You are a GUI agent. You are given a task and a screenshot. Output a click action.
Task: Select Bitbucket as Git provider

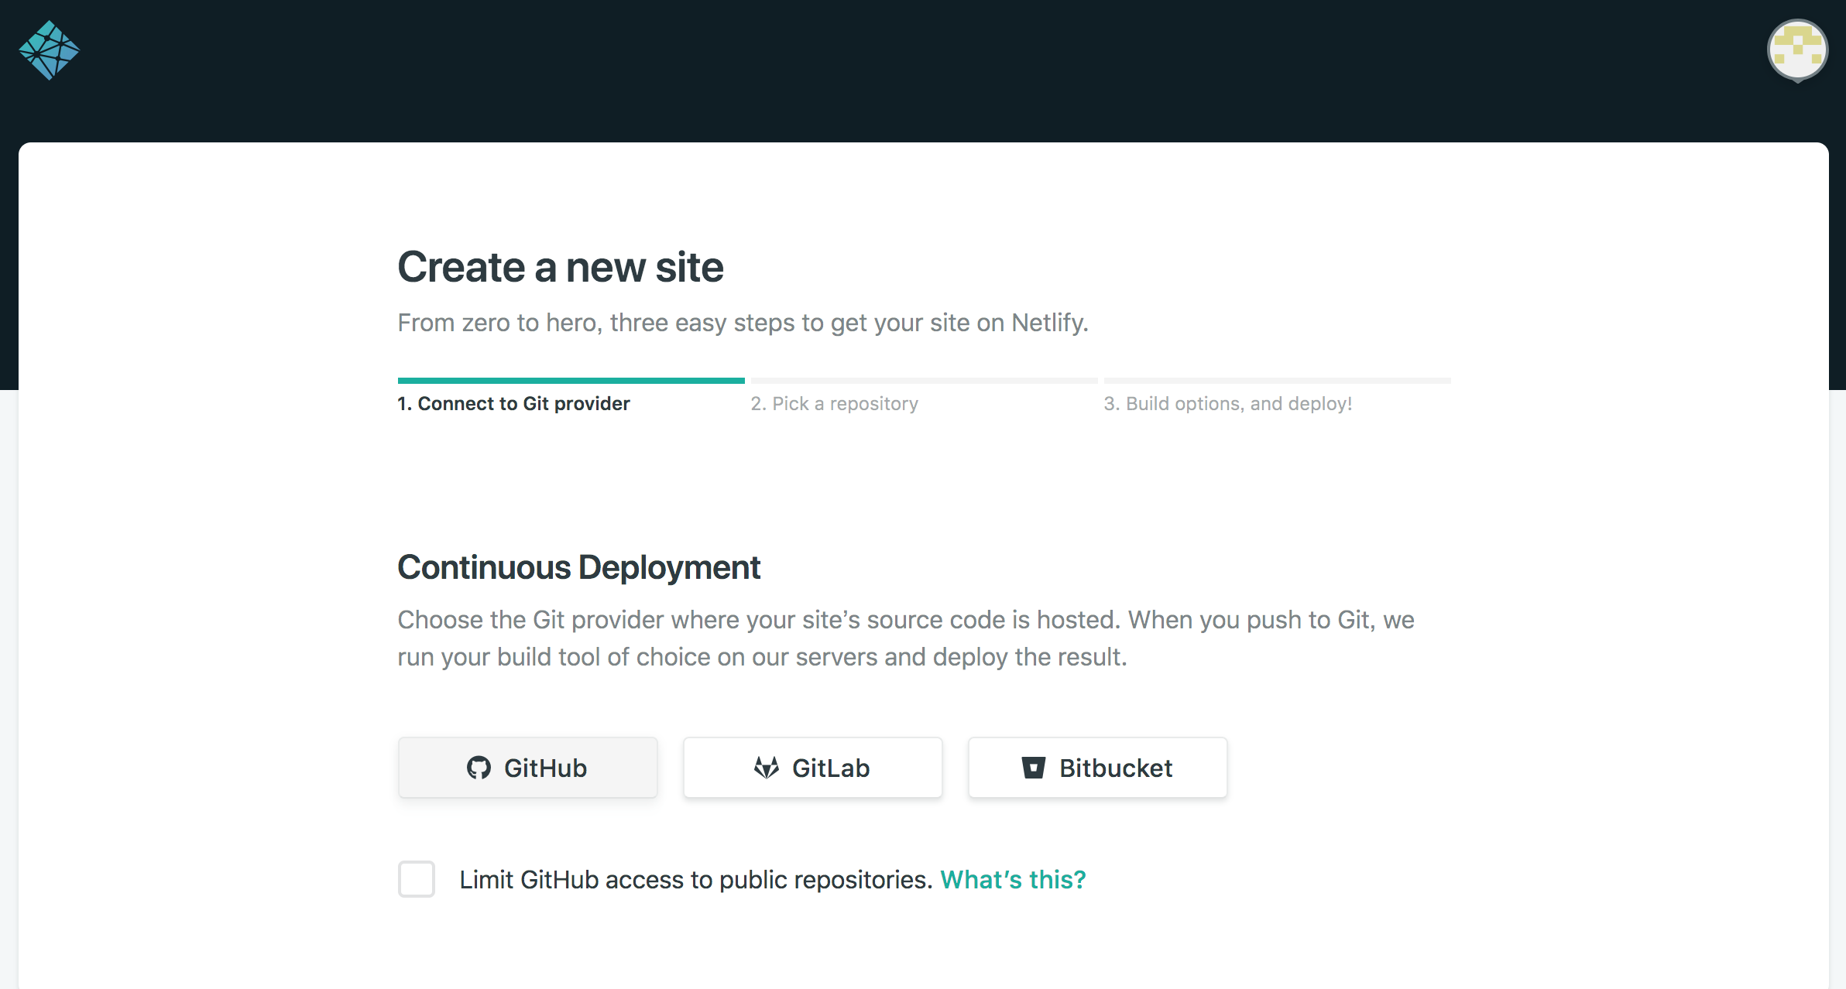[x=1097, y=768]
